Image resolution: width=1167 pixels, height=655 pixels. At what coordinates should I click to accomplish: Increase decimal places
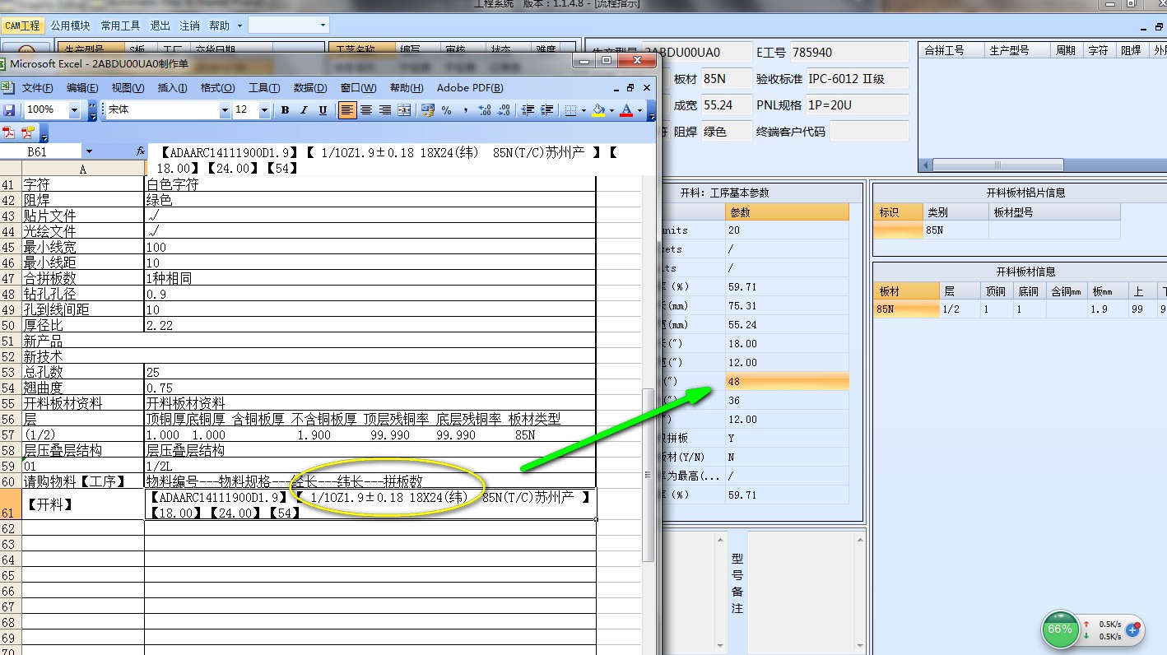(x=485, y=110)
